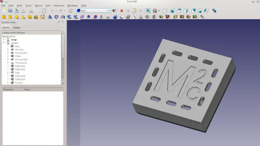Open the undo history dropdown arrow
The image size is (260, 146).
tap(56, 11)
